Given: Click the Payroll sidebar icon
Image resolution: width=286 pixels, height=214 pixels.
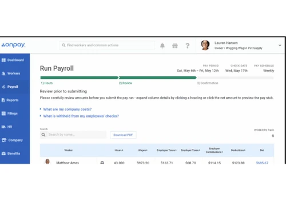Looking at the screenshot, I should tap(3, 87).
